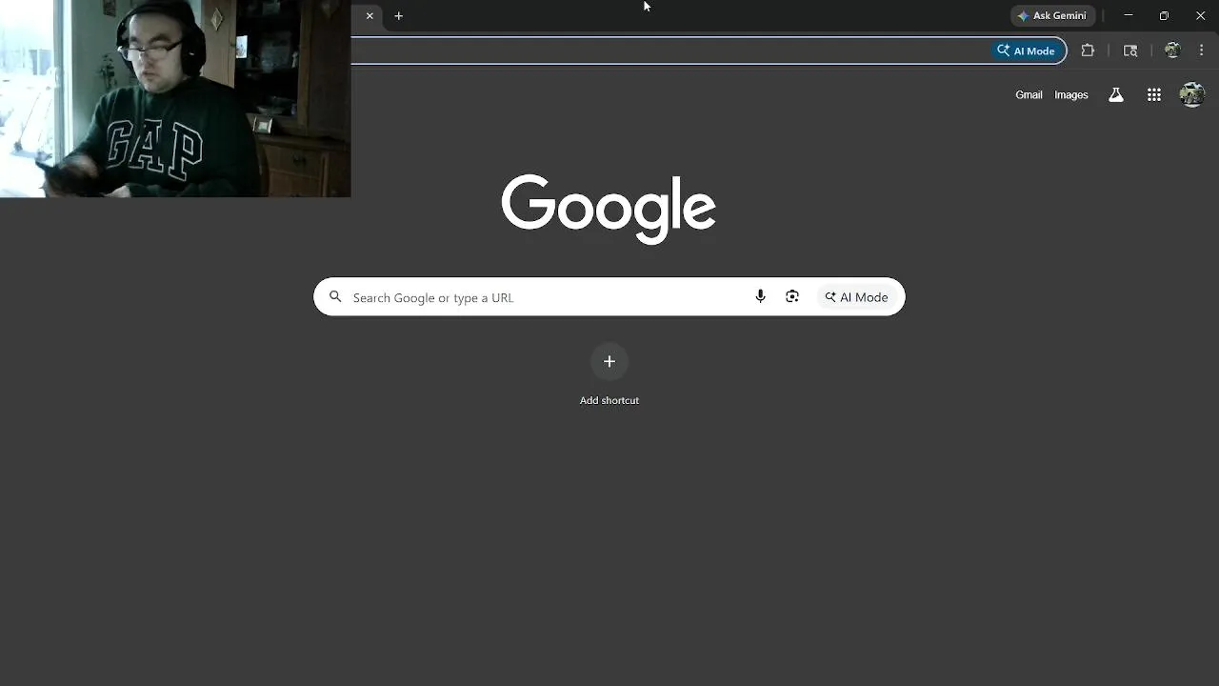Click AI Mode in the address bar
The width and height of the screenshot is (1219, 686).
(1026, 50)
